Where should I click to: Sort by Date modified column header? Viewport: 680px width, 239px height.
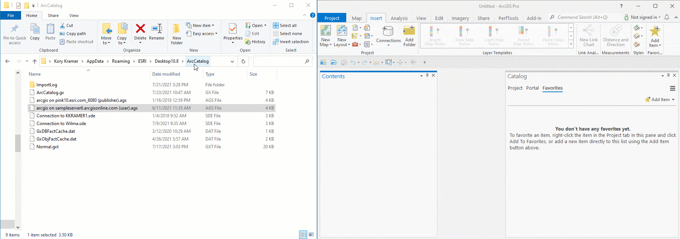tap(166, 74)
